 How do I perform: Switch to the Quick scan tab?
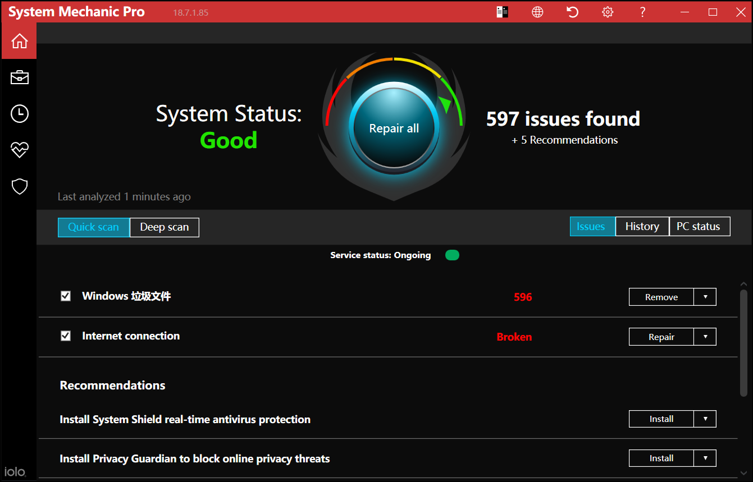point(94,227)
